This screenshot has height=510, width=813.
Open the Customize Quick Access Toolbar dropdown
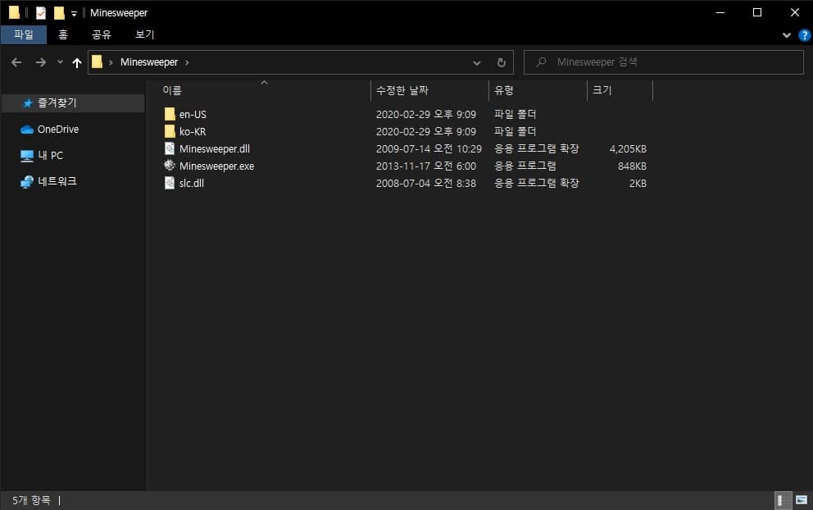point(74,13)
